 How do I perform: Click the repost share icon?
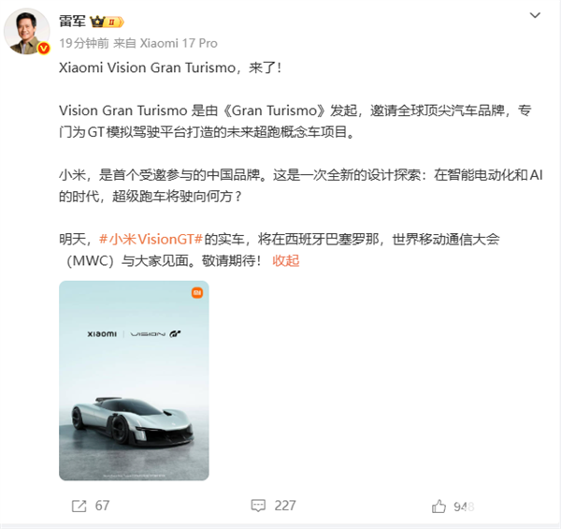[x=79, y=507]
